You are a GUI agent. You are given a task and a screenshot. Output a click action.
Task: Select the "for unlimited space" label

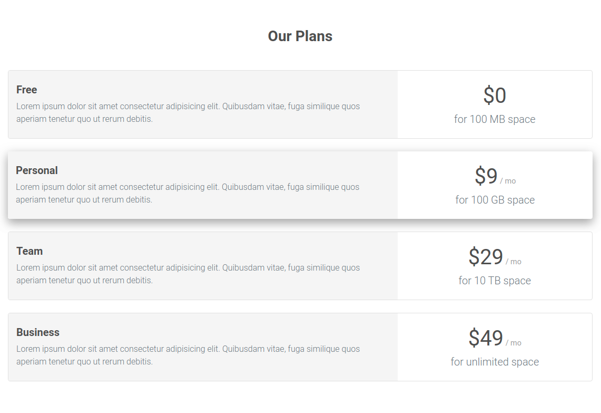(x=495, y=362)
